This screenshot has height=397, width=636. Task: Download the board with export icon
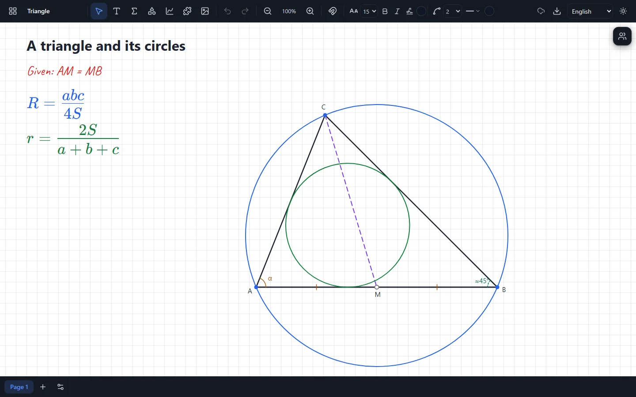557,11
